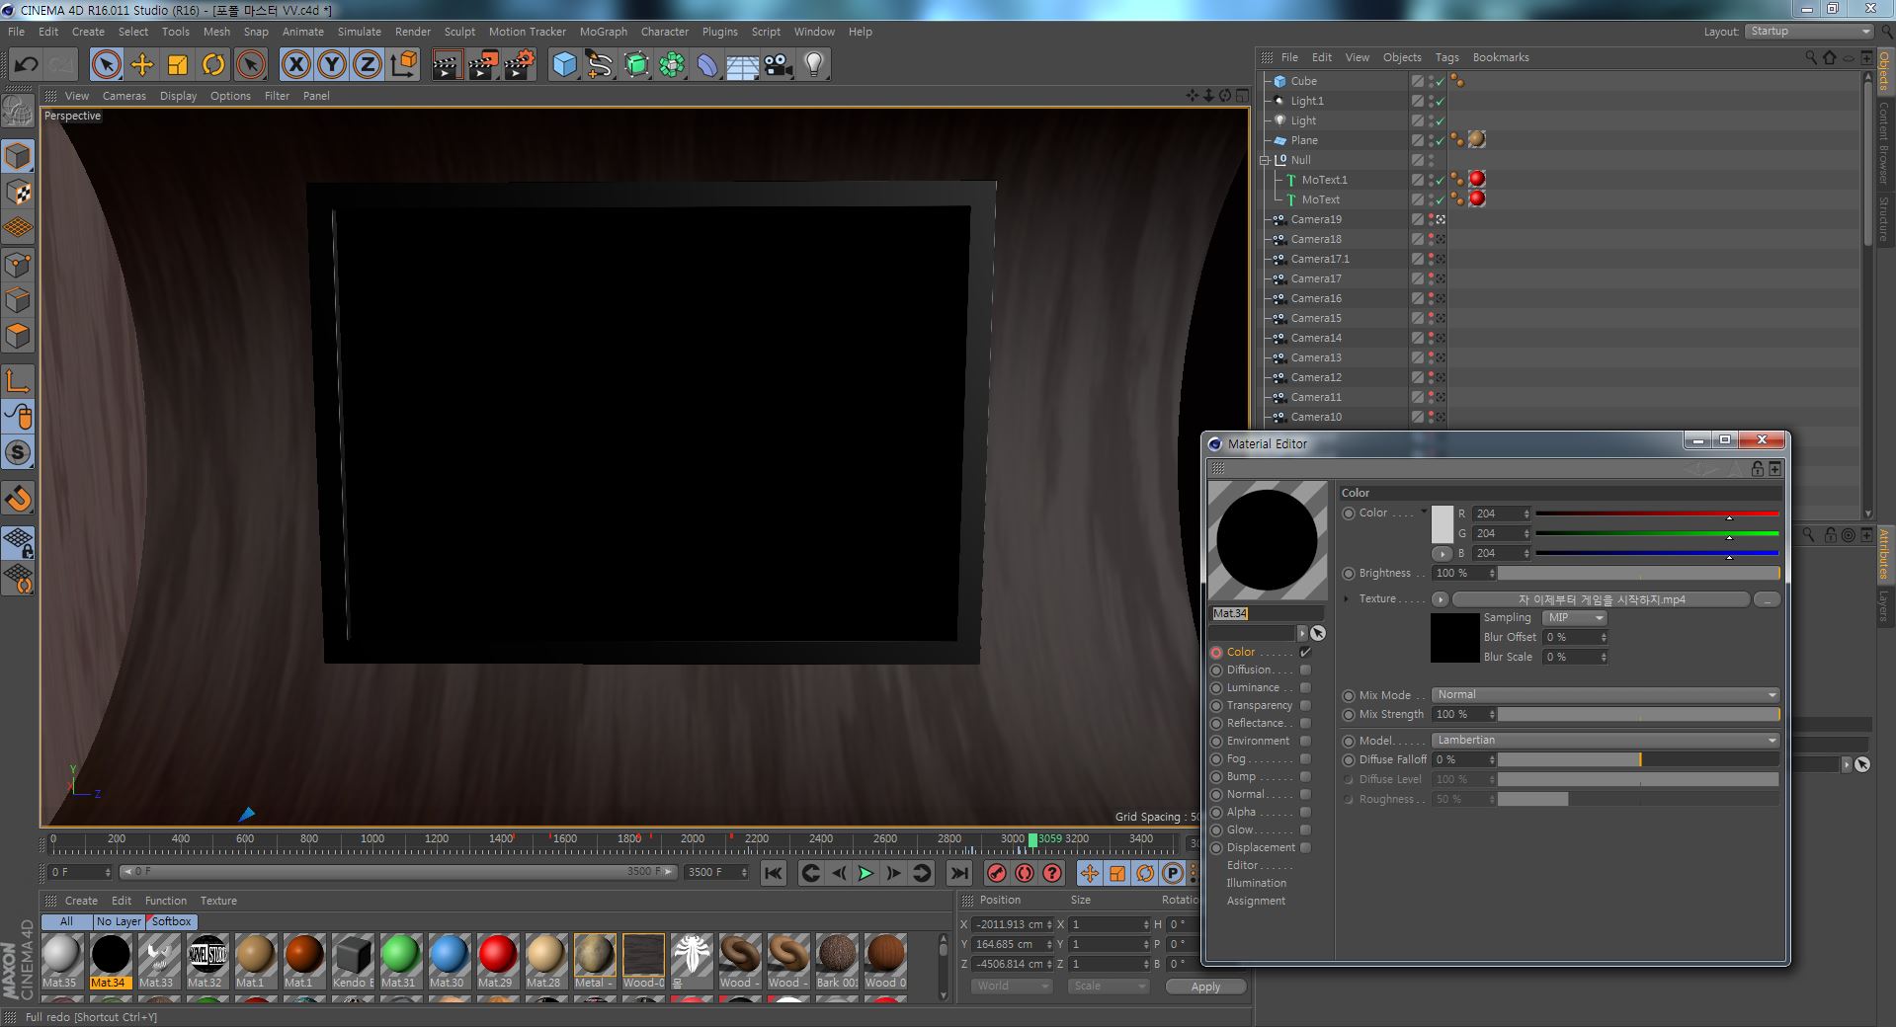Screen dimensions: 1896x1027
Task: Open Assignment section in Material Editor
Action: (1256, 902)
